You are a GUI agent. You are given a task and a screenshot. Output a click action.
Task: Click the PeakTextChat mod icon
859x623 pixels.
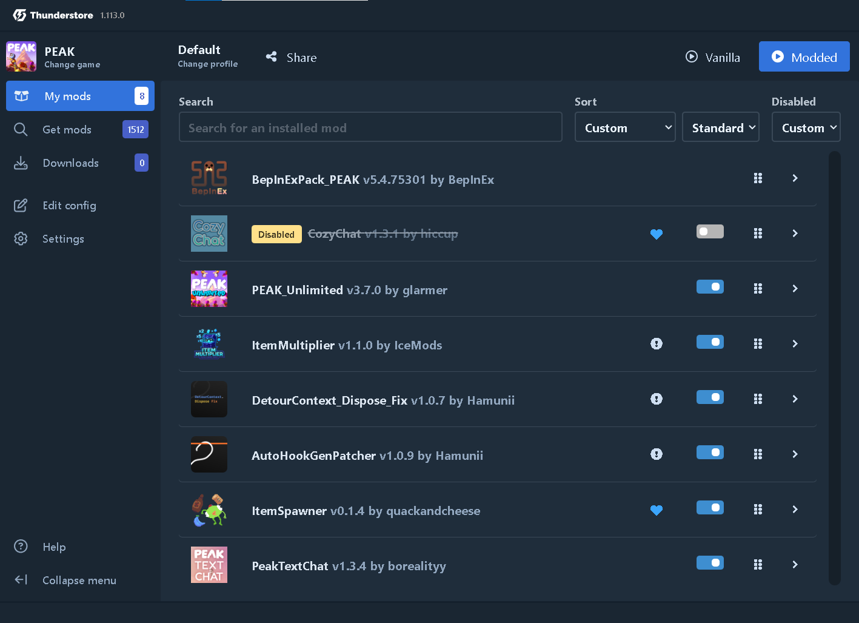209,565
